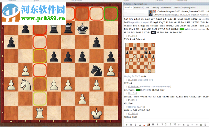Select the white king on g1

96,113
